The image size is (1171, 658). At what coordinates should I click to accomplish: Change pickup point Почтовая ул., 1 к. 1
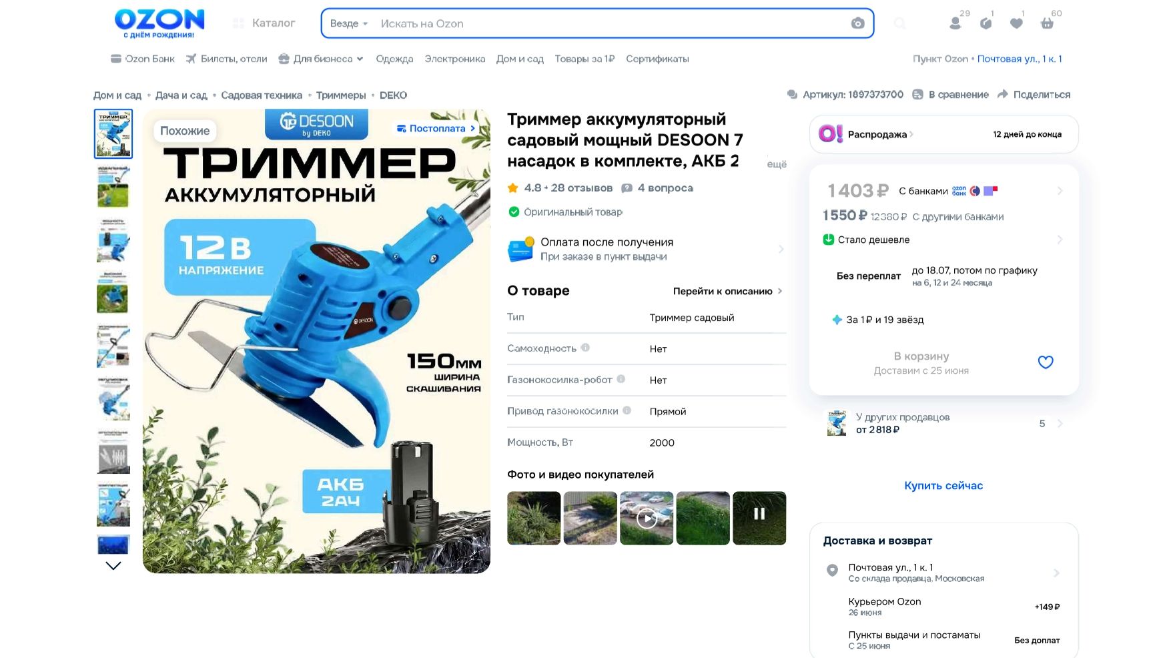point(1020,59)
